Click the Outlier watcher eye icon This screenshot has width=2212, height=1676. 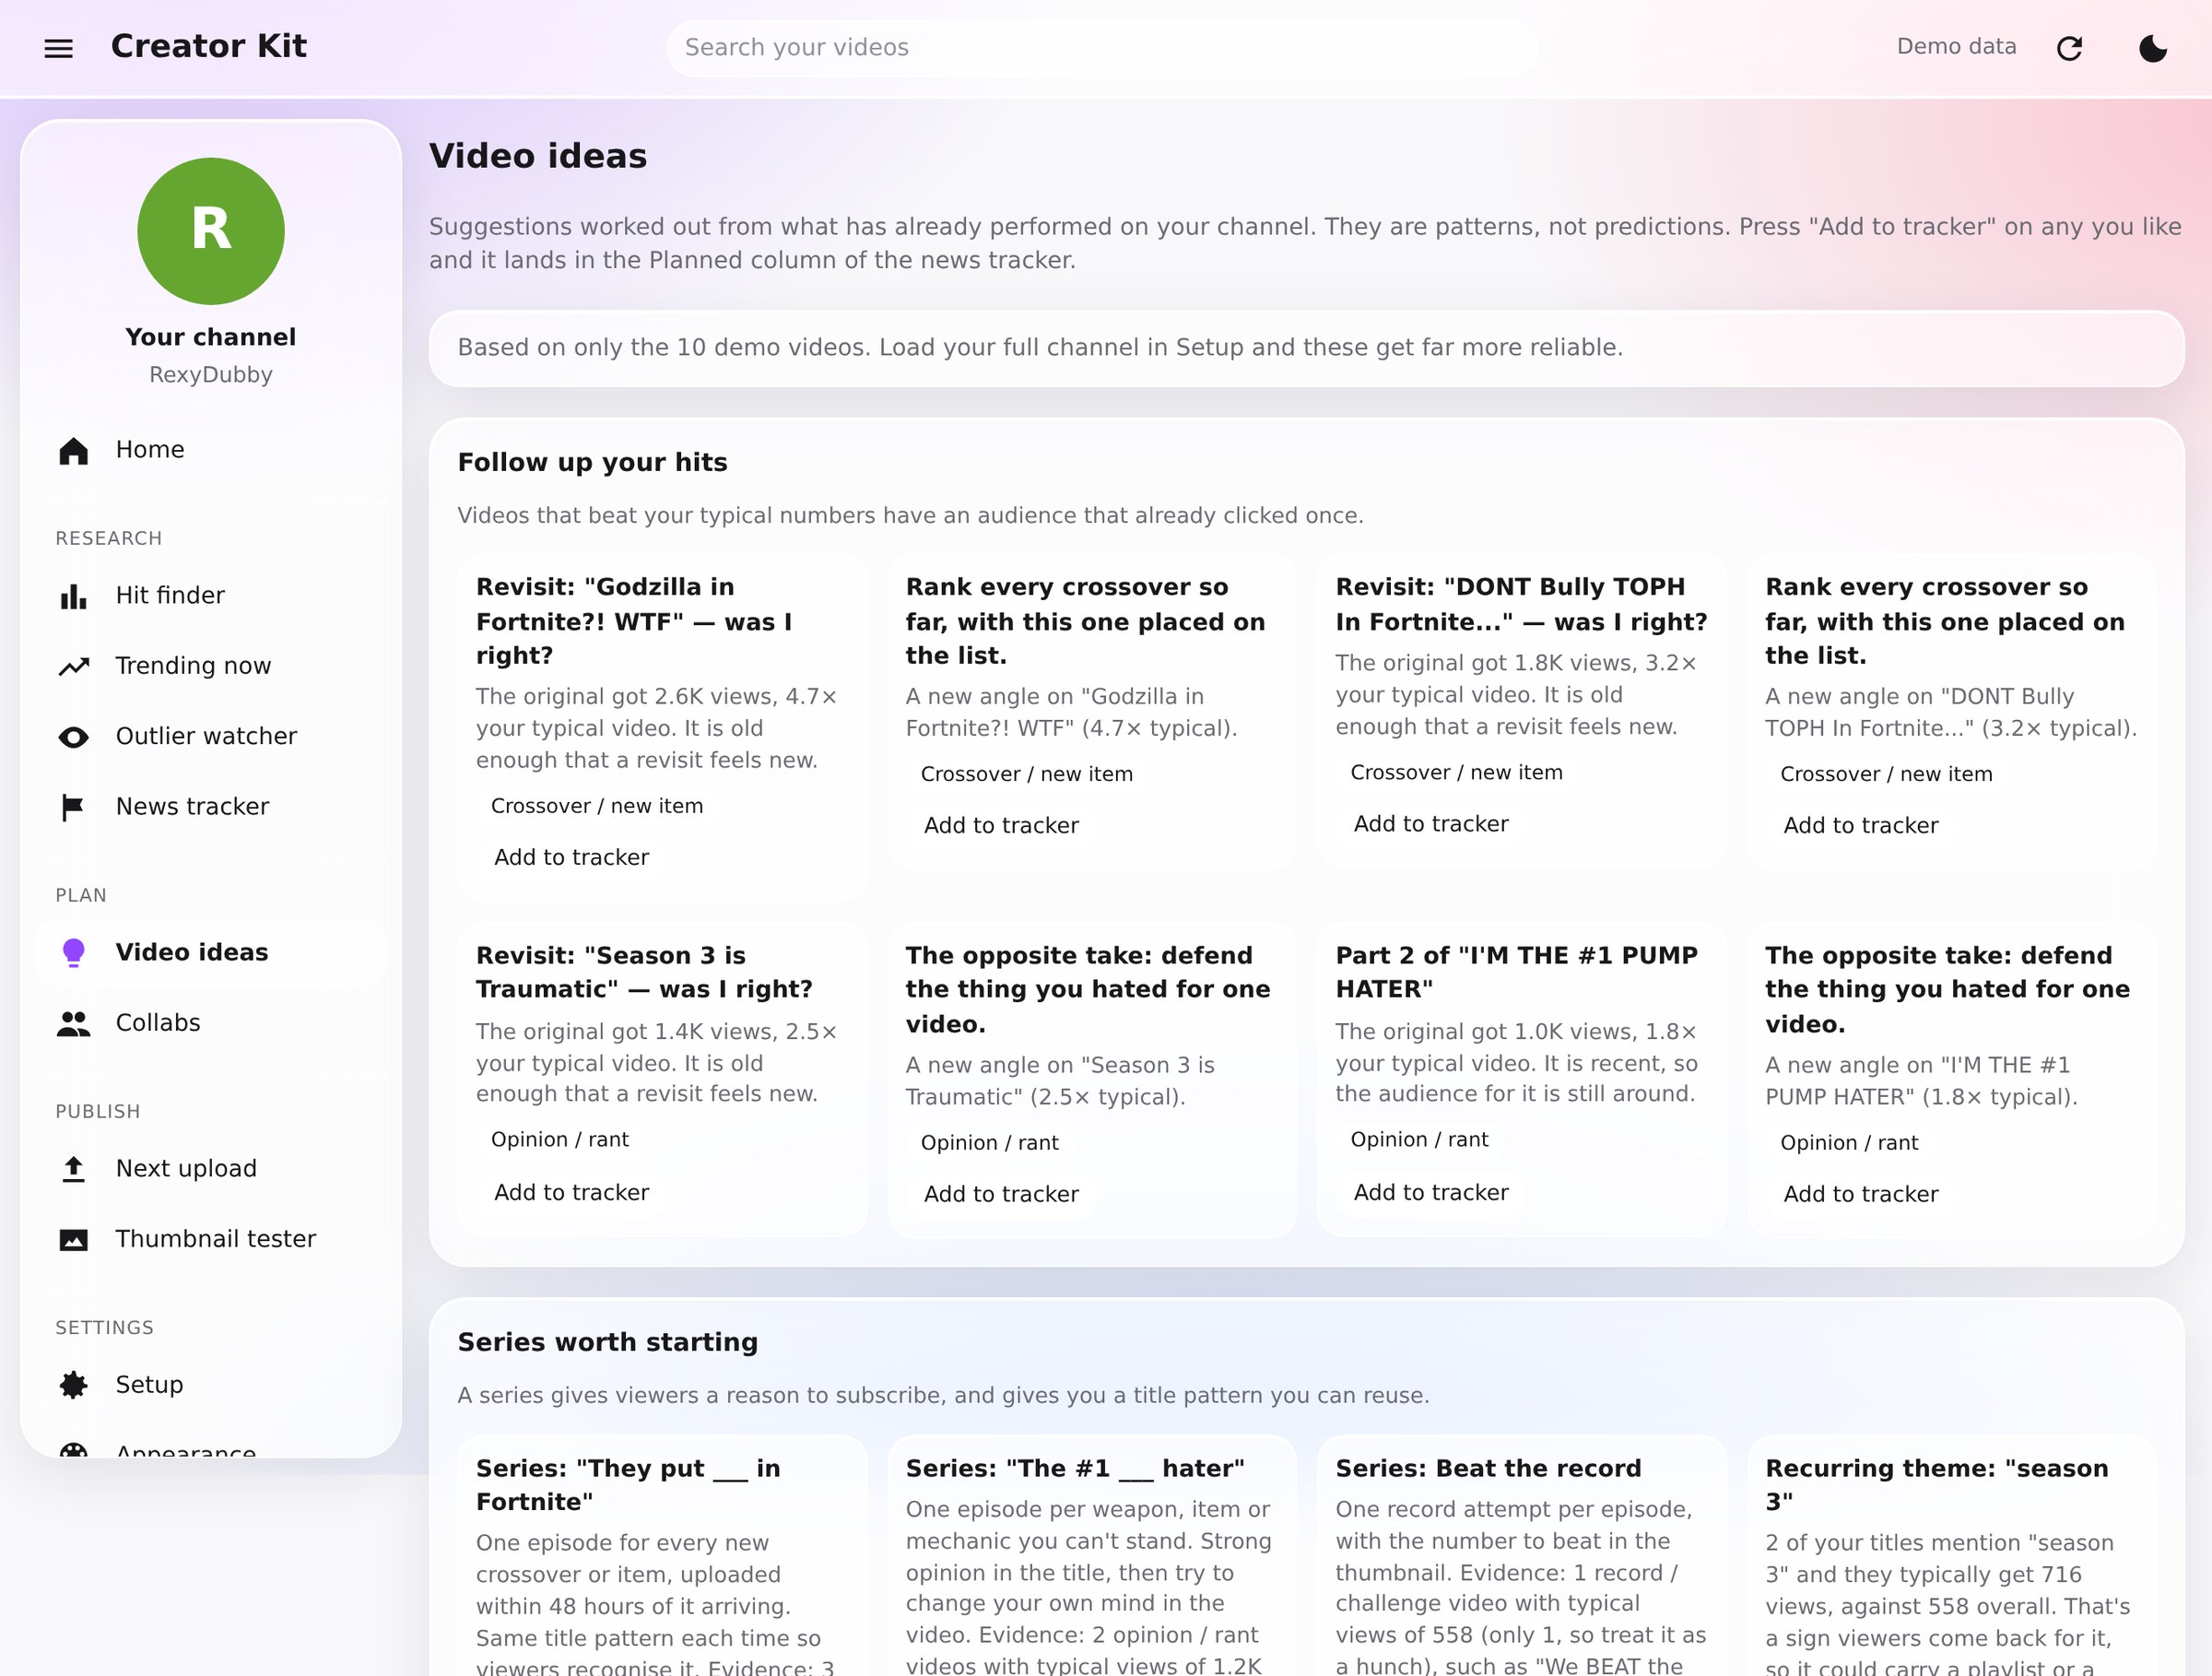coord(73,737)
